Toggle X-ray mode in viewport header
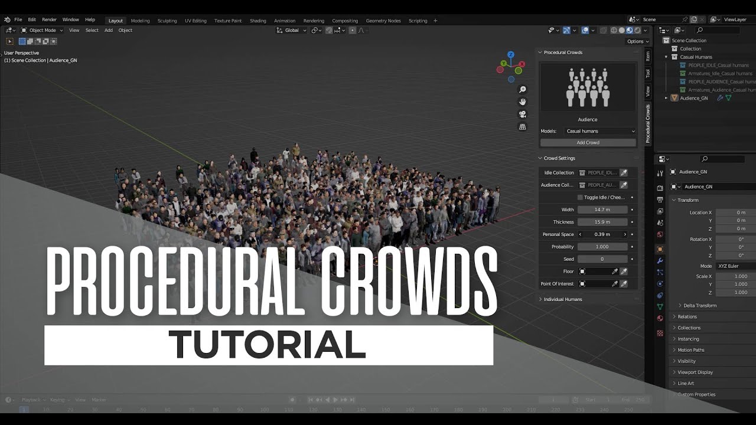756x425 pixels. 604,30
